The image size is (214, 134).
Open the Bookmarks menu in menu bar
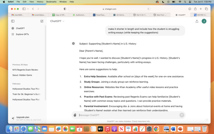coord(51,2)
